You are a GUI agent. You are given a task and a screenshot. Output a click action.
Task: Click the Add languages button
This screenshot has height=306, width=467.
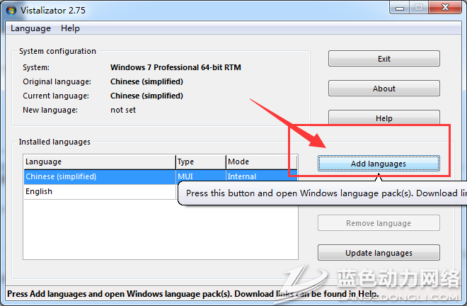coord(379,164)
